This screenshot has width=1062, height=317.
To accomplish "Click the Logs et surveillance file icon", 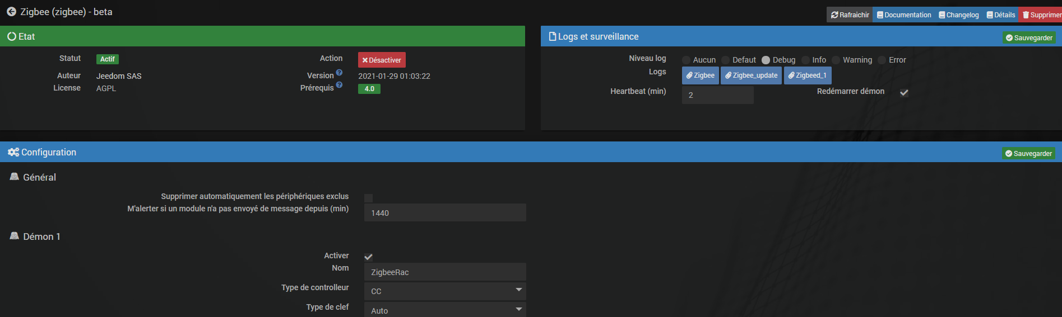I will 553,36.
